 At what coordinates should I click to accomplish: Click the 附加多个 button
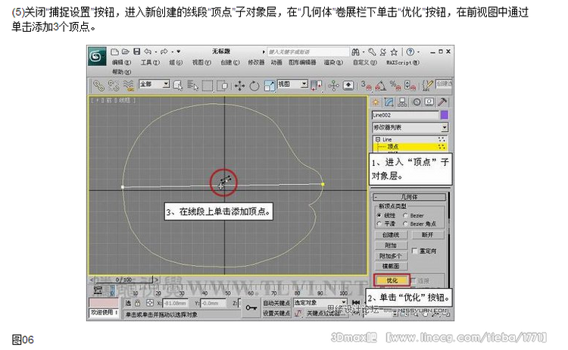point(391,256)
